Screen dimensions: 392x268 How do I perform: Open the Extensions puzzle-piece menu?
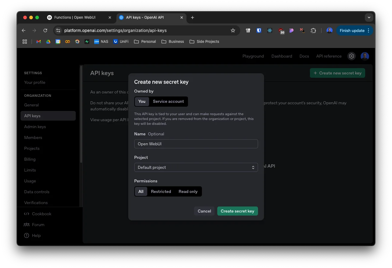point(313,30)
